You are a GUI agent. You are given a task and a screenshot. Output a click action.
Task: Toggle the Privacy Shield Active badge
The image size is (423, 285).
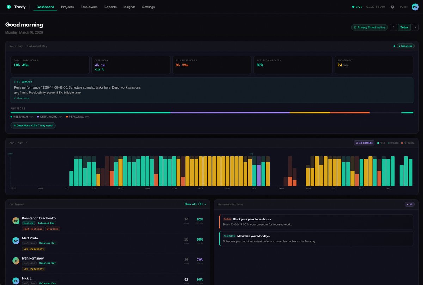369,27
